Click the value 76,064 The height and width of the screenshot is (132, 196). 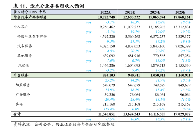point(135,95)
